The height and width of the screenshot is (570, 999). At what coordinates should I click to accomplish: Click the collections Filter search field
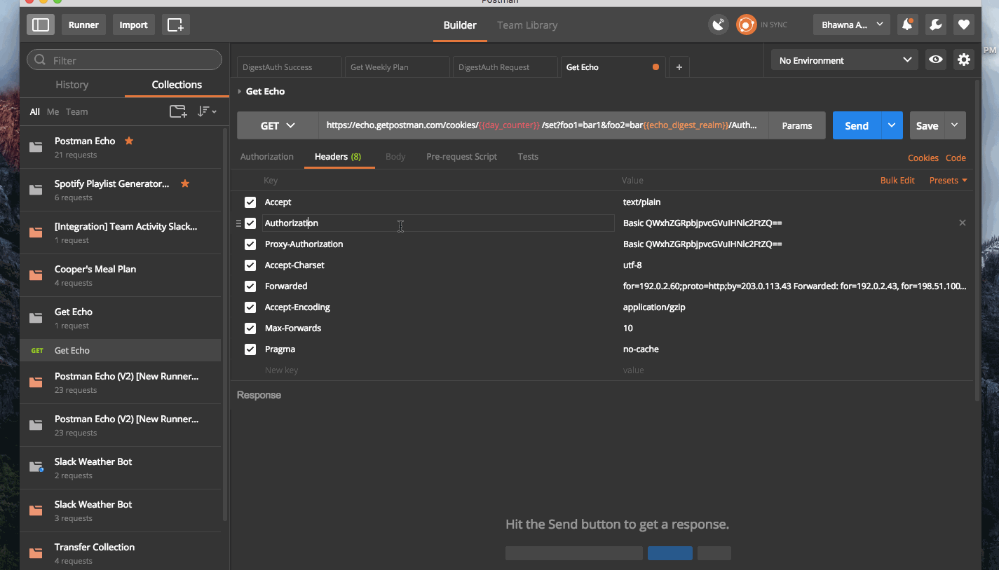point(124,60)
